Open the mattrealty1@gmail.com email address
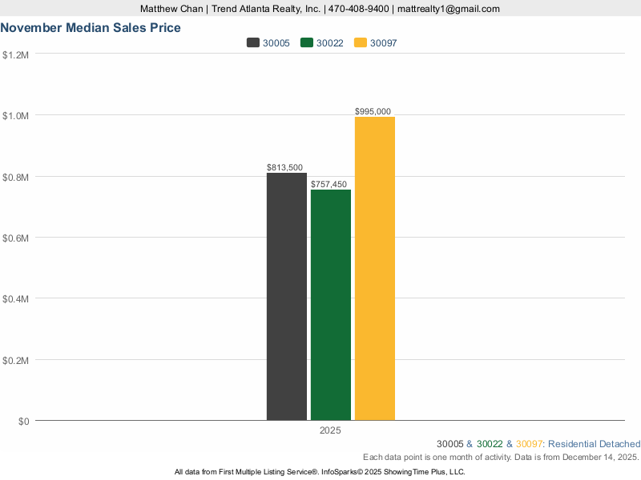641x480 pixels. [x=449, y=9]
